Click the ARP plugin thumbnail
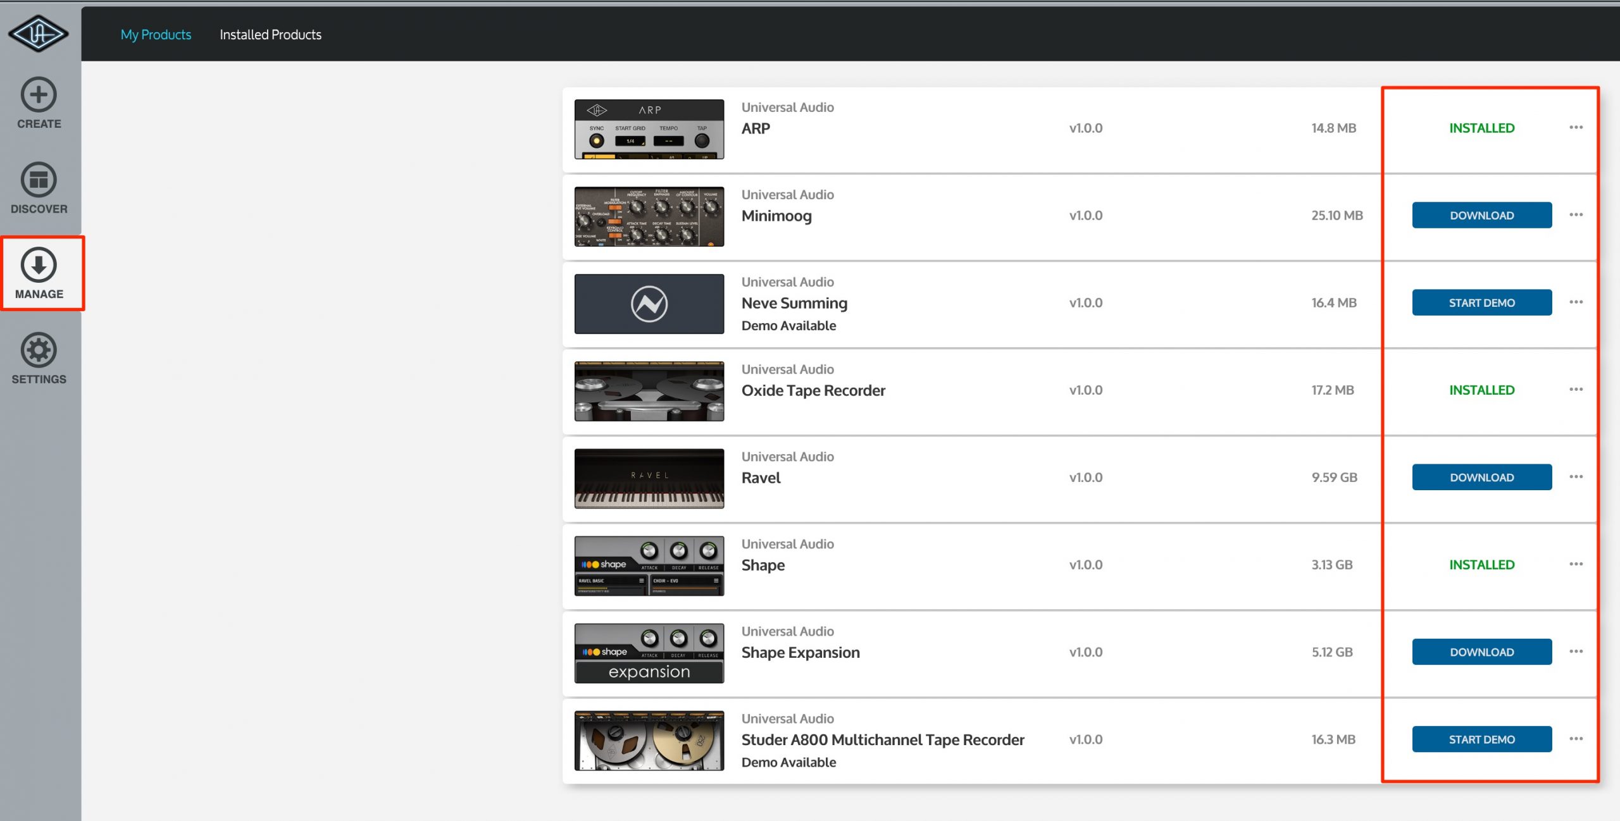 [649, 129]
